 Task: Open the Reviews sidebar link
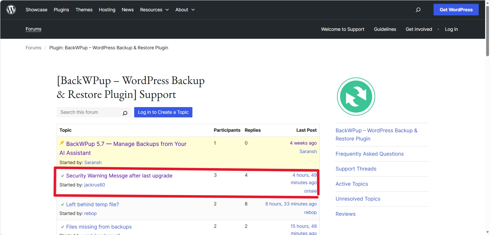[346, 214]
